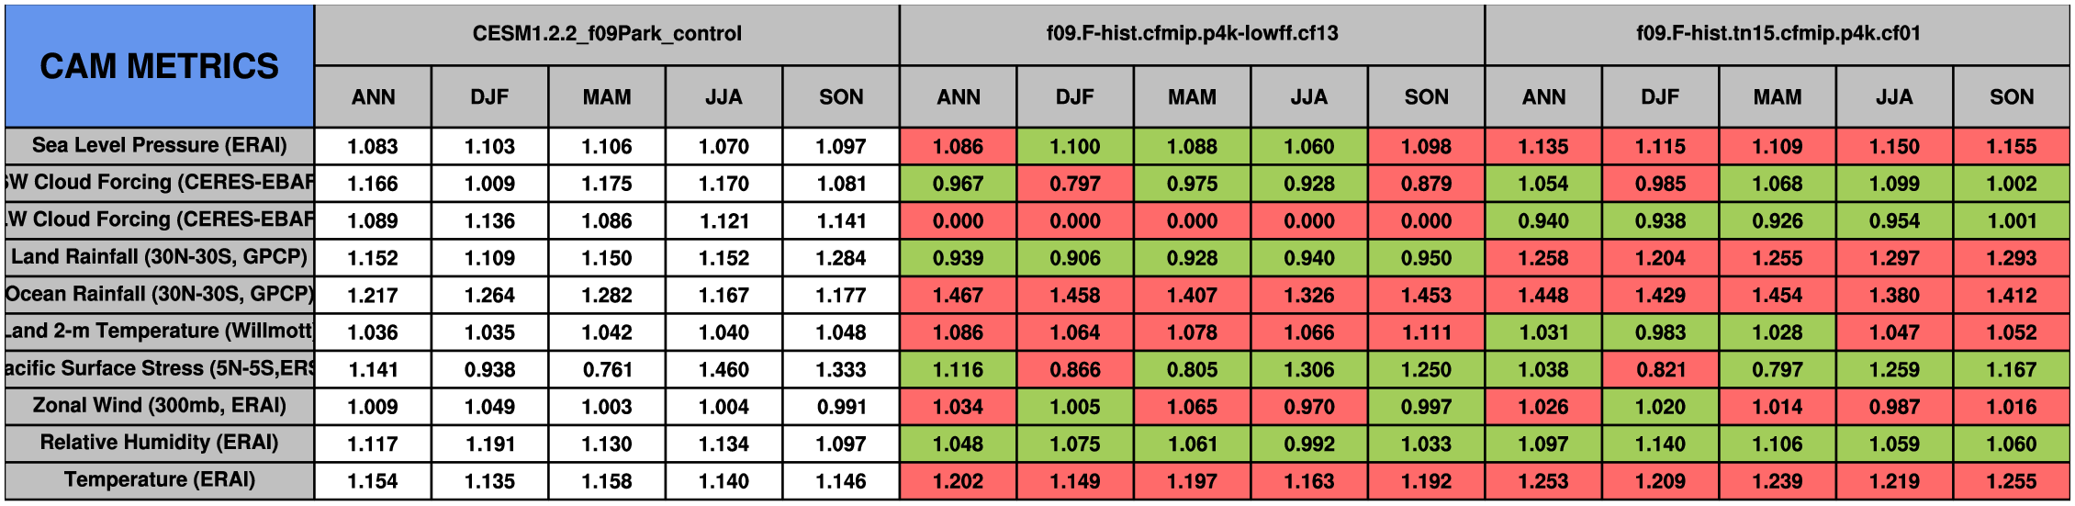Screen dimensions: 2075x506
Task: Select the f09.F-hist.cfmip.p4k-lowff.cf13 header
Action: coord(1192,35)
